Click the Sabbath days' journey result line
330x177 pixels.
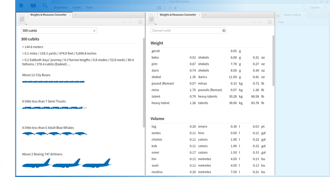(x=78, y=62)
